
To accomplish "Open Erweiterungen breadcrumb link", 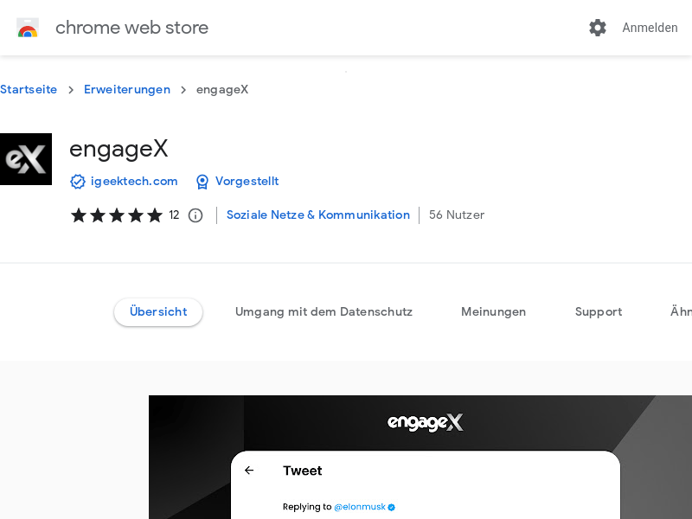I will [127, 90].
